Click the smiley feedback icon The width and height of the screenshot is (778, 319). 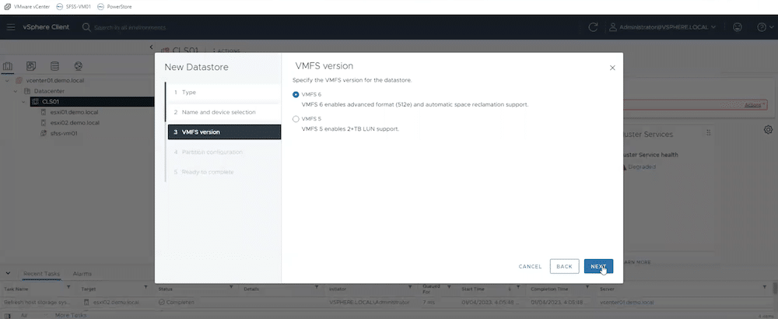pyautogui.click(x=738, y=27)
